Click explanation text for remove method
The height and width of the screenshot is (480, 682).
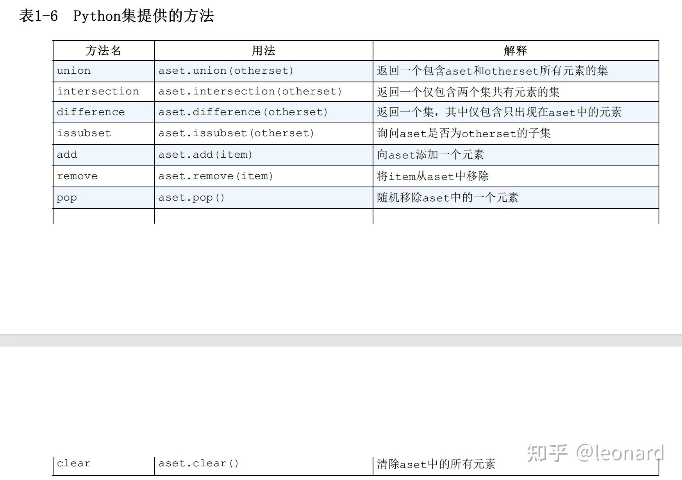(434, 176)
